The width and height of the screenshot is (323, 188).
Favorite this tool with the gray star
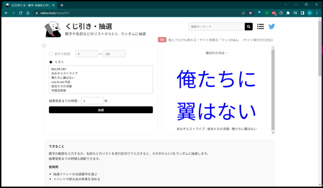click(x=44, y=45)
